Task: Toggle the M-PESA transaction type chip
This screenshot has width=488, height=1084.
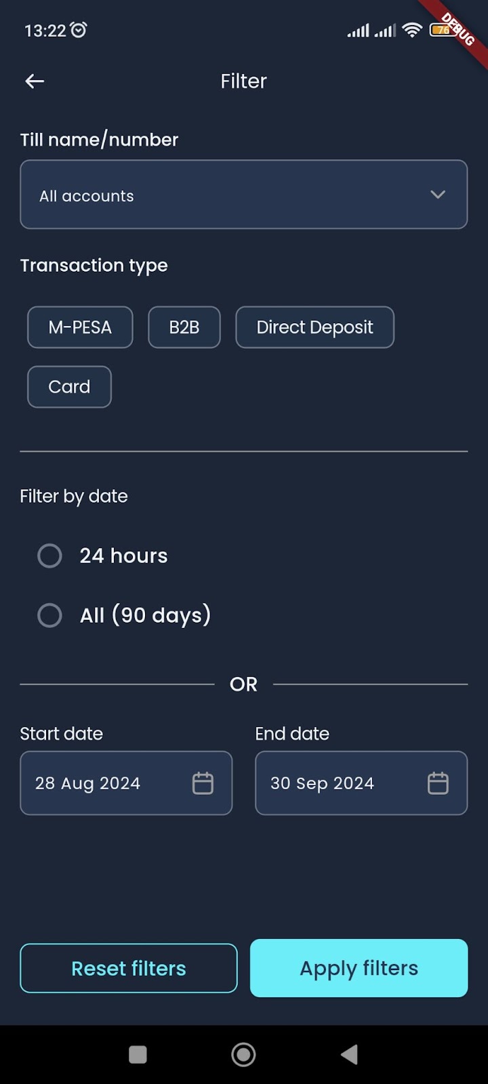Action: click(79, 327)
